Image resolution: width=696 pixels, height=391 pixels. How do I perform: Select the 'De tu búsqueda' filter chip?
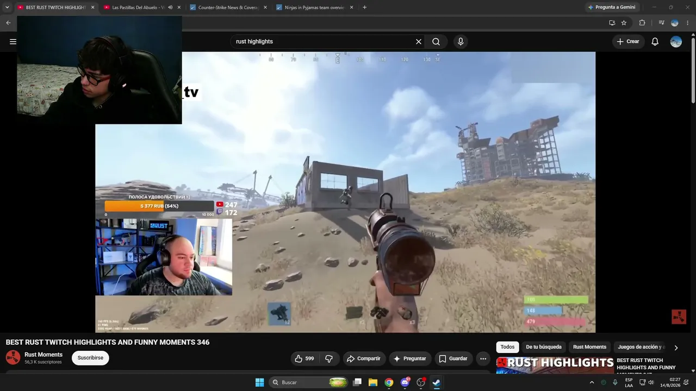(x=544, y=347)
